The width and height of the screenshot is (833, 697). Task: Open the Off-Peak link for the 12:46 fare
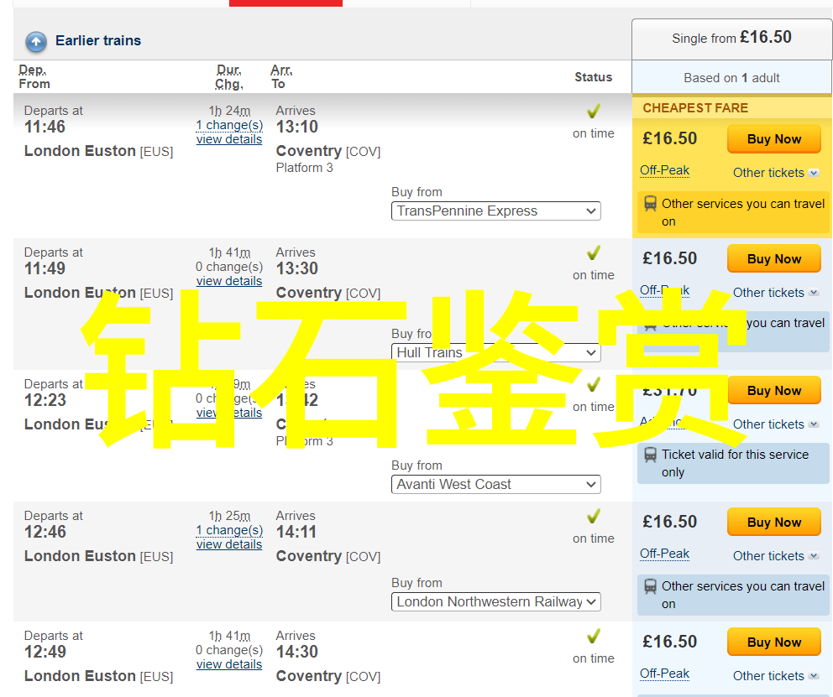point(664,554)
